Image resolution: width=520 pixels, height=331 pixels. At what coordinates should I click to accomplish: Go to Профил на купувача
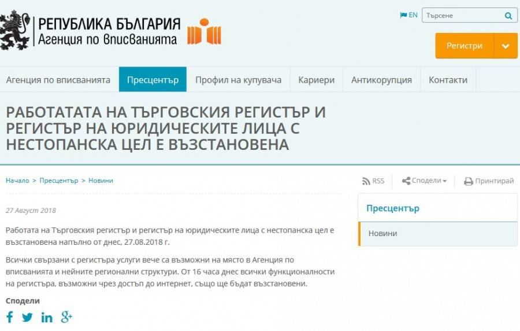(238, 80)
